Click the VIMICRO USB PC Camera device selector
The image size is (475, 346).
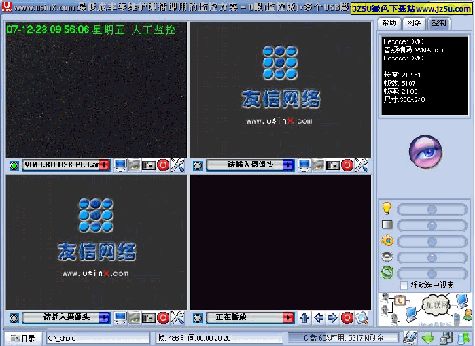coord(66,165)
